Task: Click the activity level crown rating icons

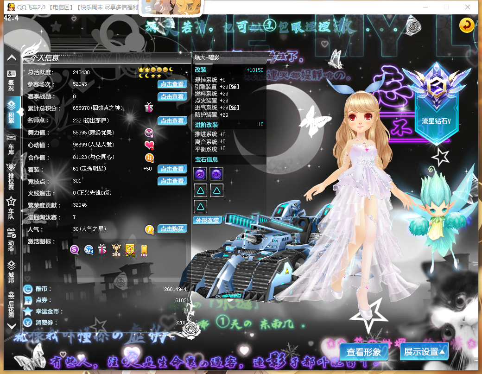Action: point(156,72)
